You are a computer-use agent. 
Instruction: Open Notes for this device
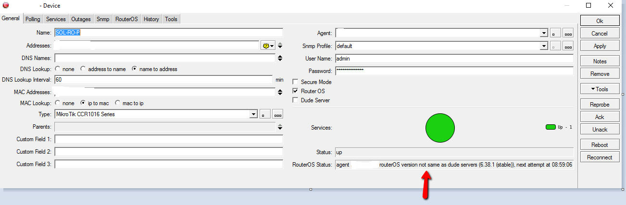pos(599,61)
